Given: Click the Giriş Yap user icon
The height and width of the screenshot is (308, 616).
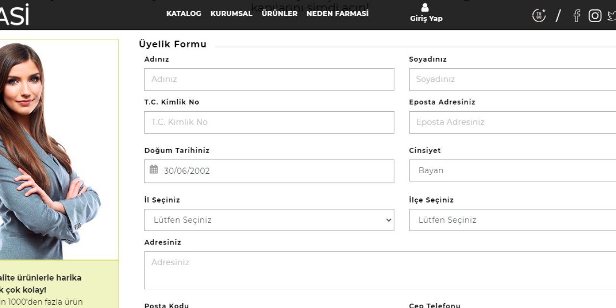Looking at the screenshot, I should pyautogui.click(x=425, y=8).
